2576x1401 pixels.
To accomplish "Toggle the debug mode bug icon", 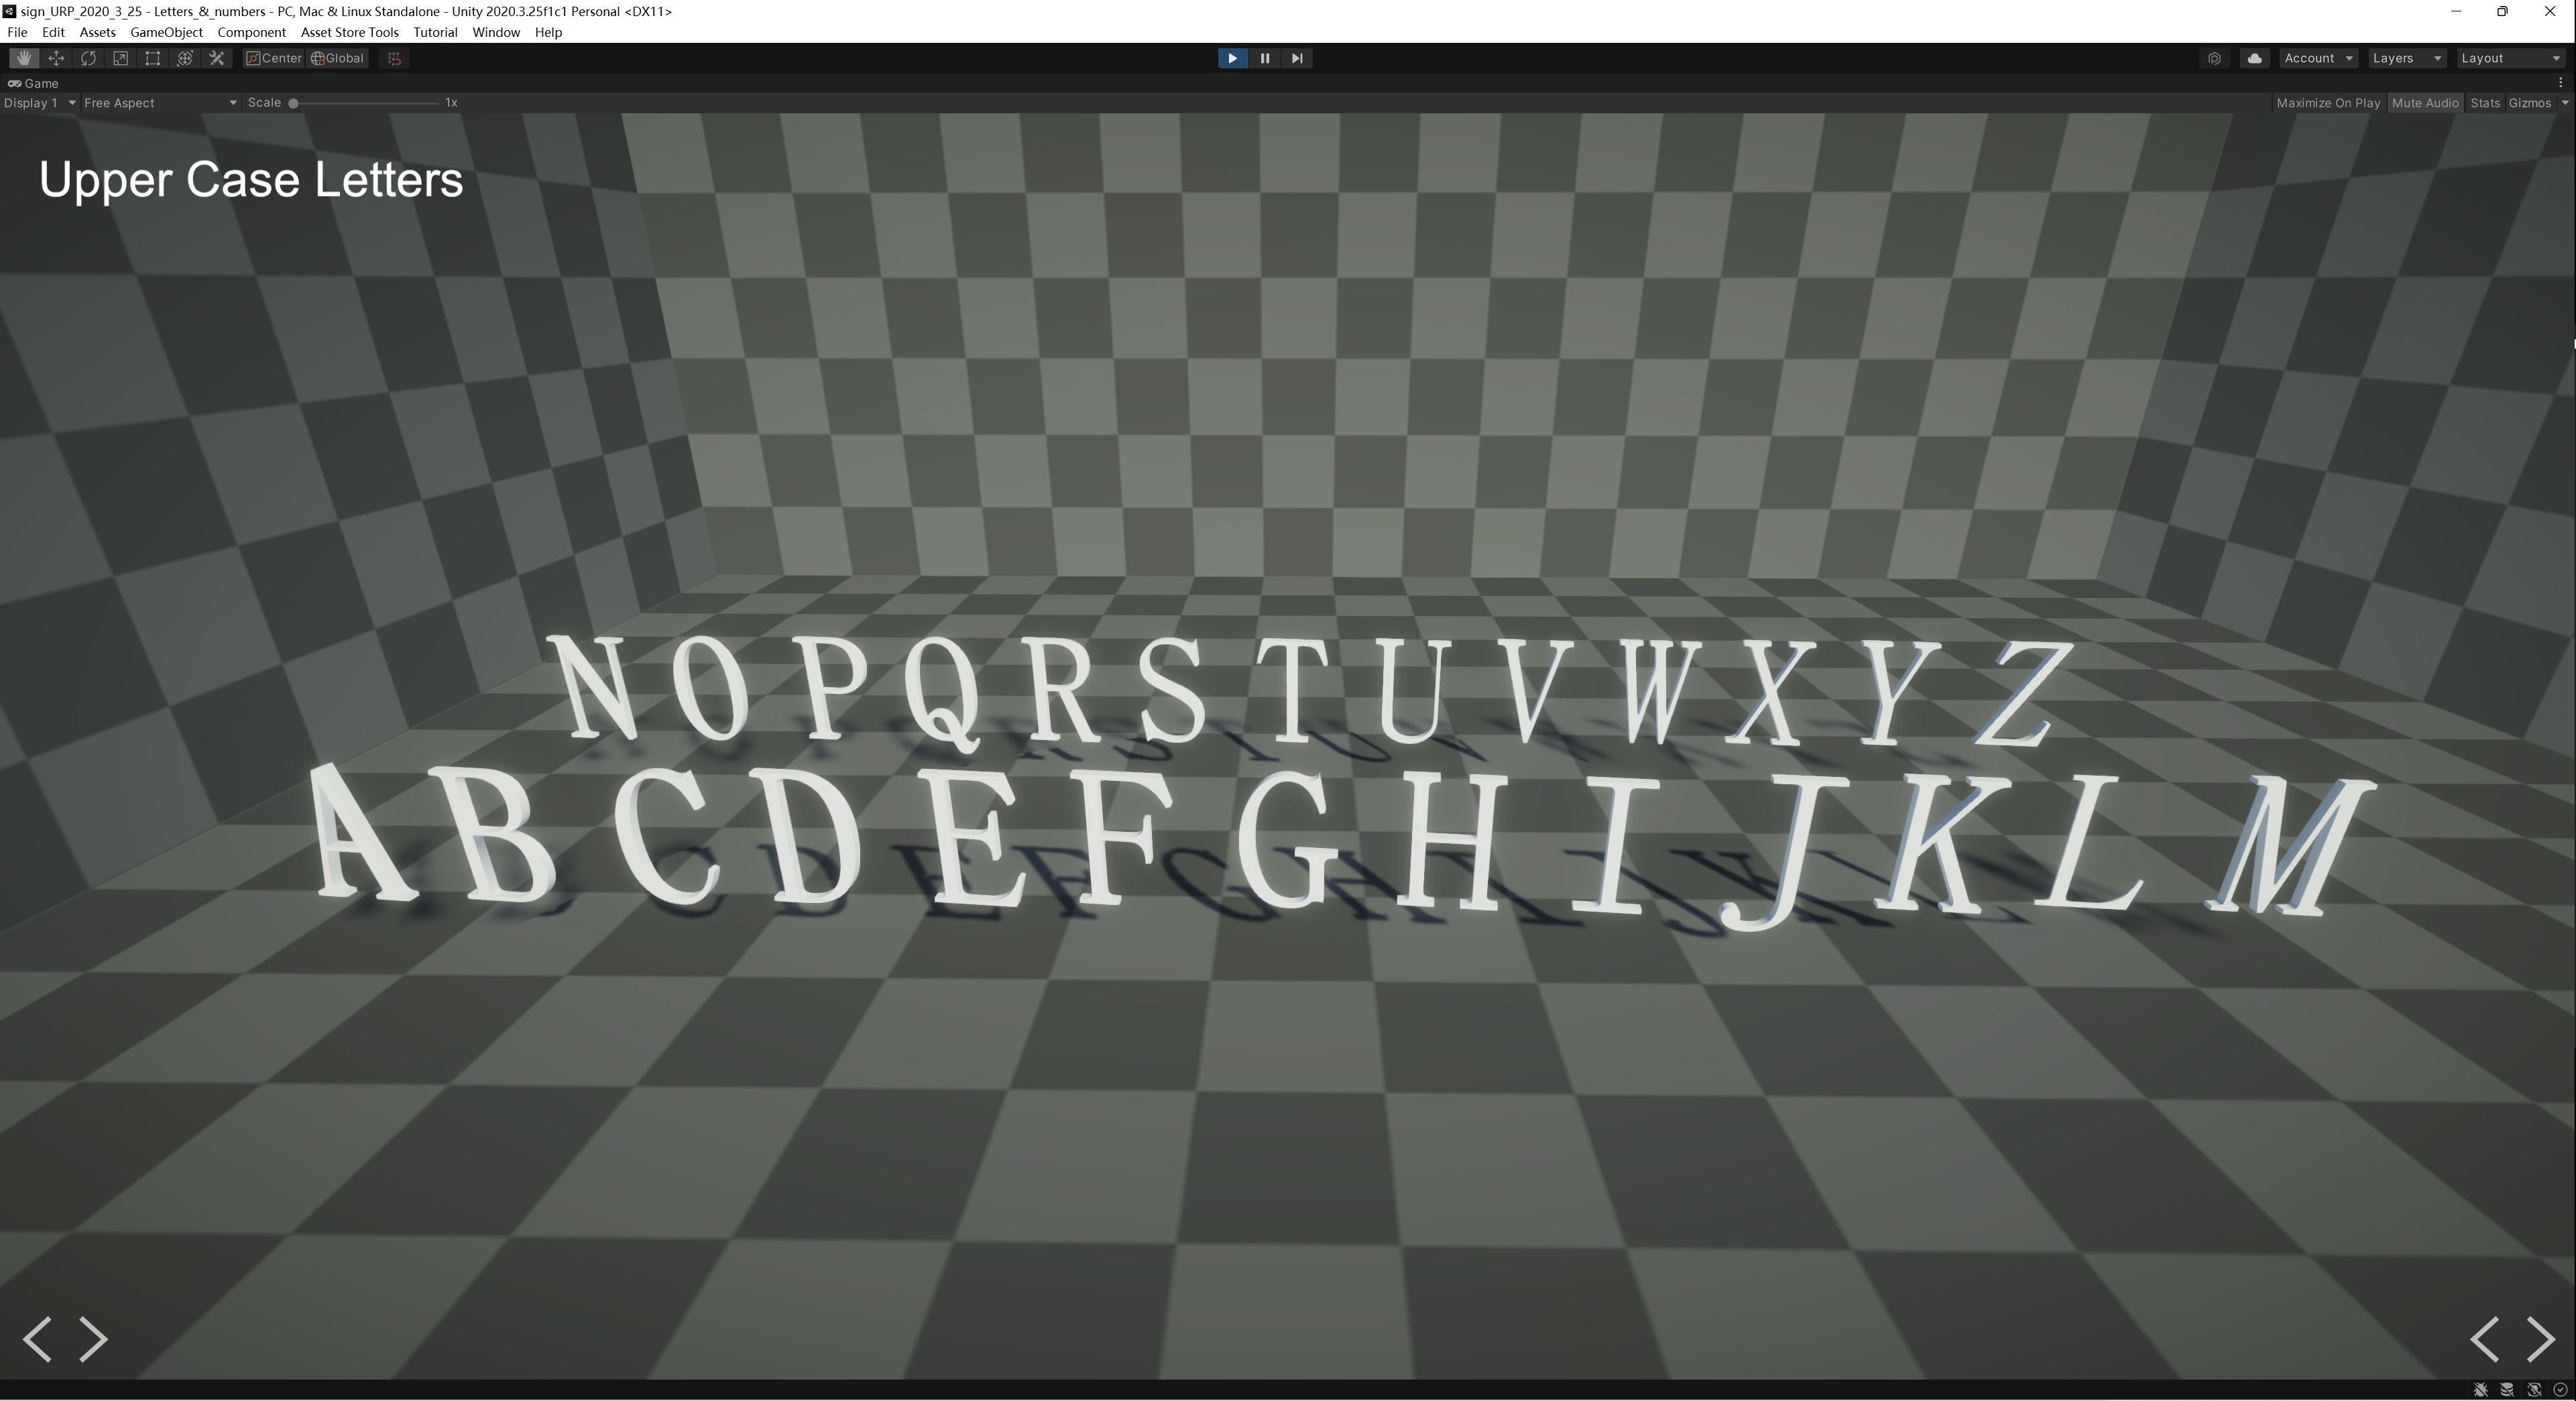I will 2480,1390.
